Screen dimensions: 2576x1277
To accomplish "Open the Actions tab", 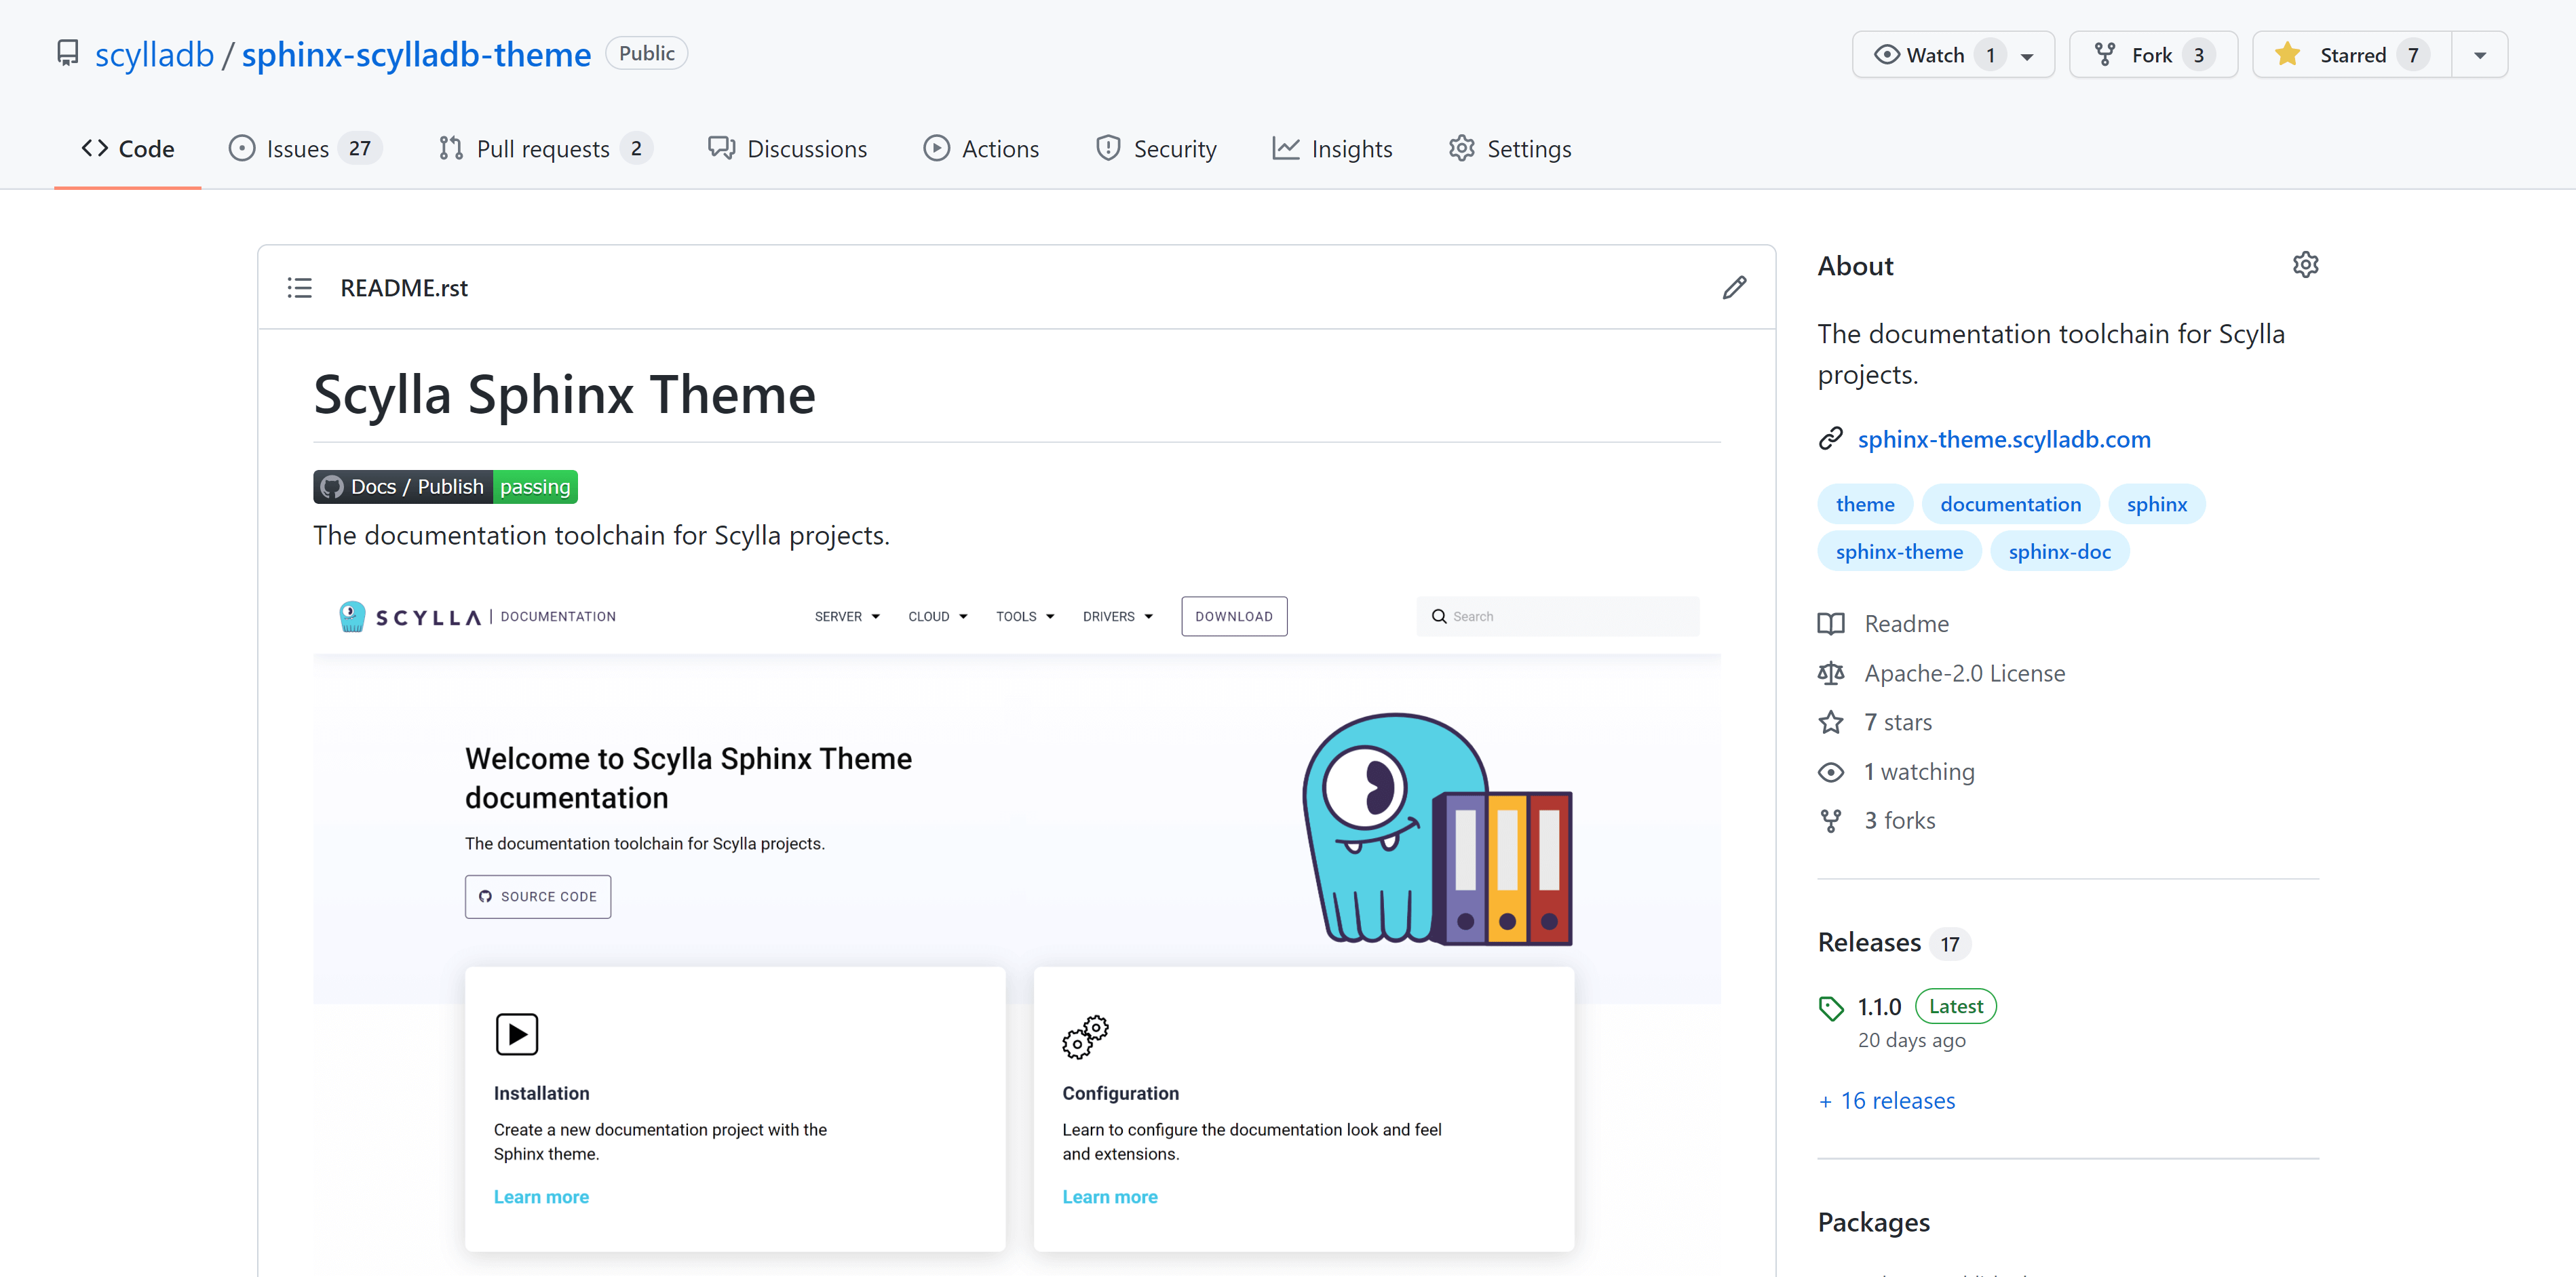I will tap(981, 149).
